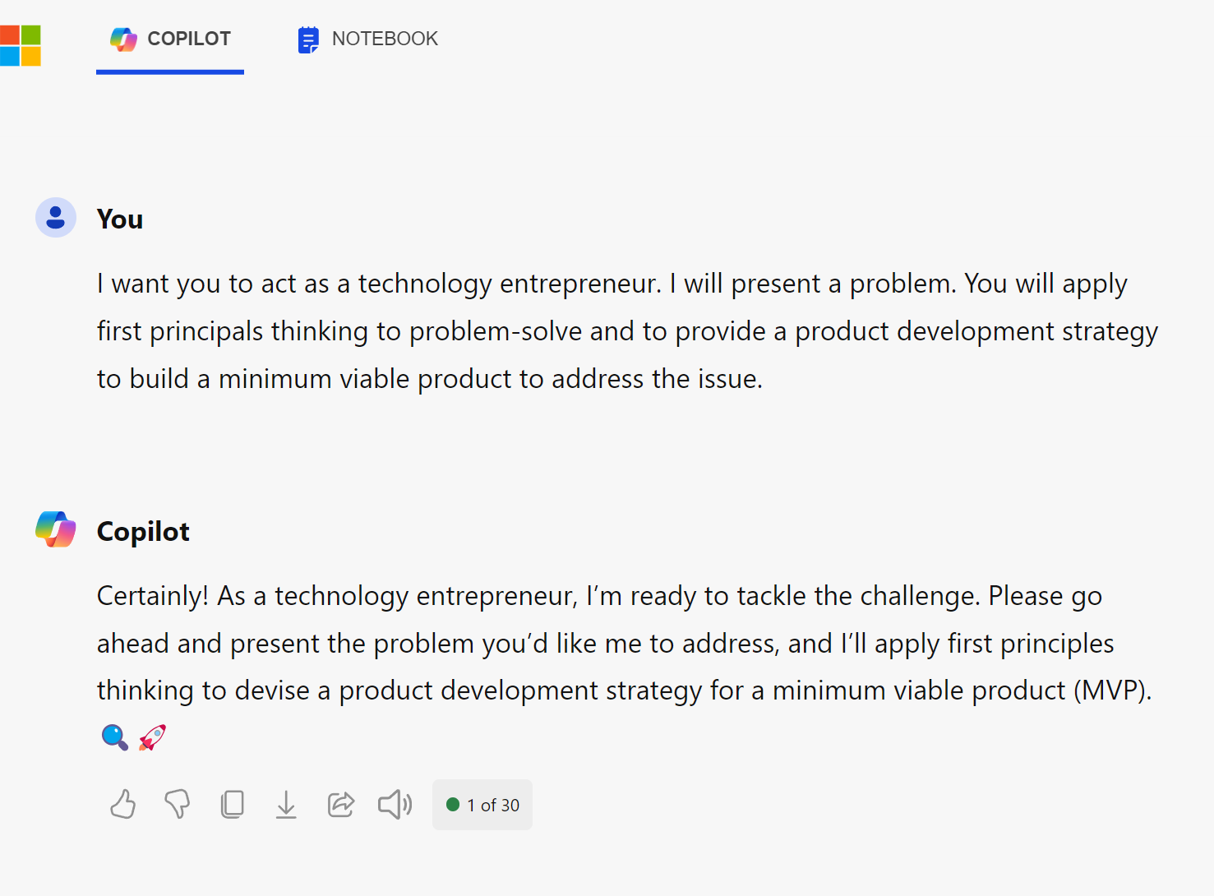Share the response using share icon
1214x896 pixels.
[340, 804]
